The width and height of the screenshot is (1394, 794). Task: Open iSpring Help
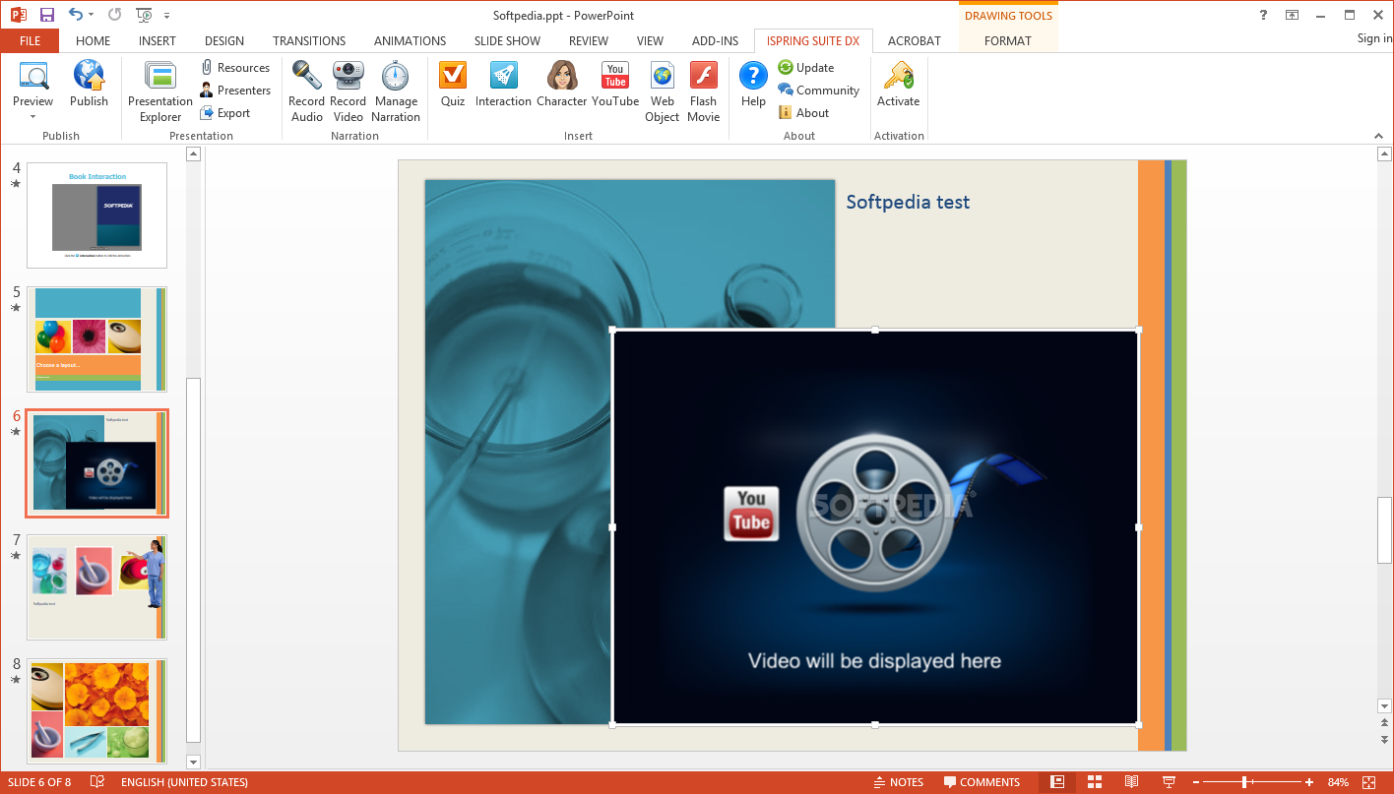coord(753,84)
